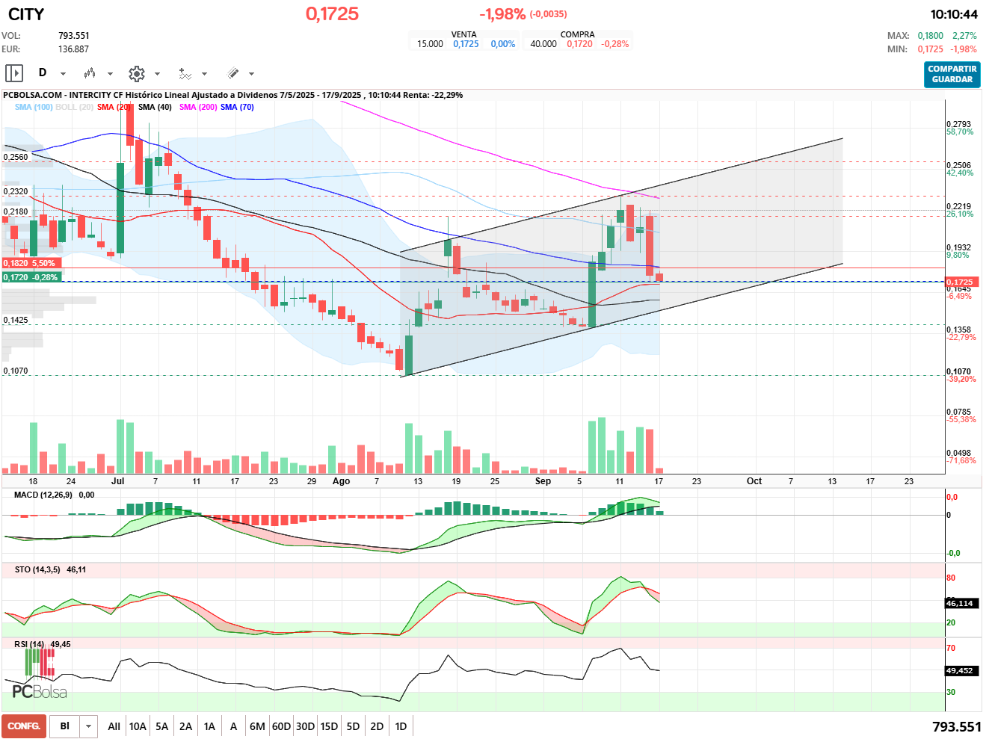Click the VOL value 793.551
The width and height of the screenshot is (992, 742).
click(x=74, y=36)
